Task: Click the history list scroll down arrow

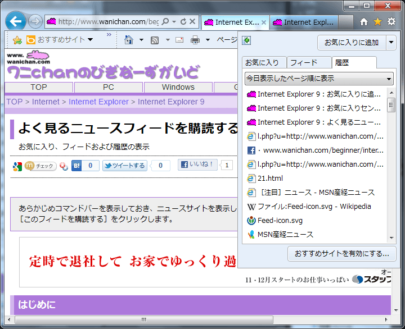Action: (391, 237)
